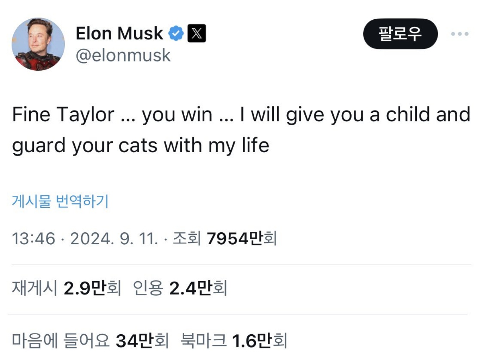The image size is (483, 360).
Task: Click the 북마크 1.6만회 bookmarks count
Action: coord(234,340)
